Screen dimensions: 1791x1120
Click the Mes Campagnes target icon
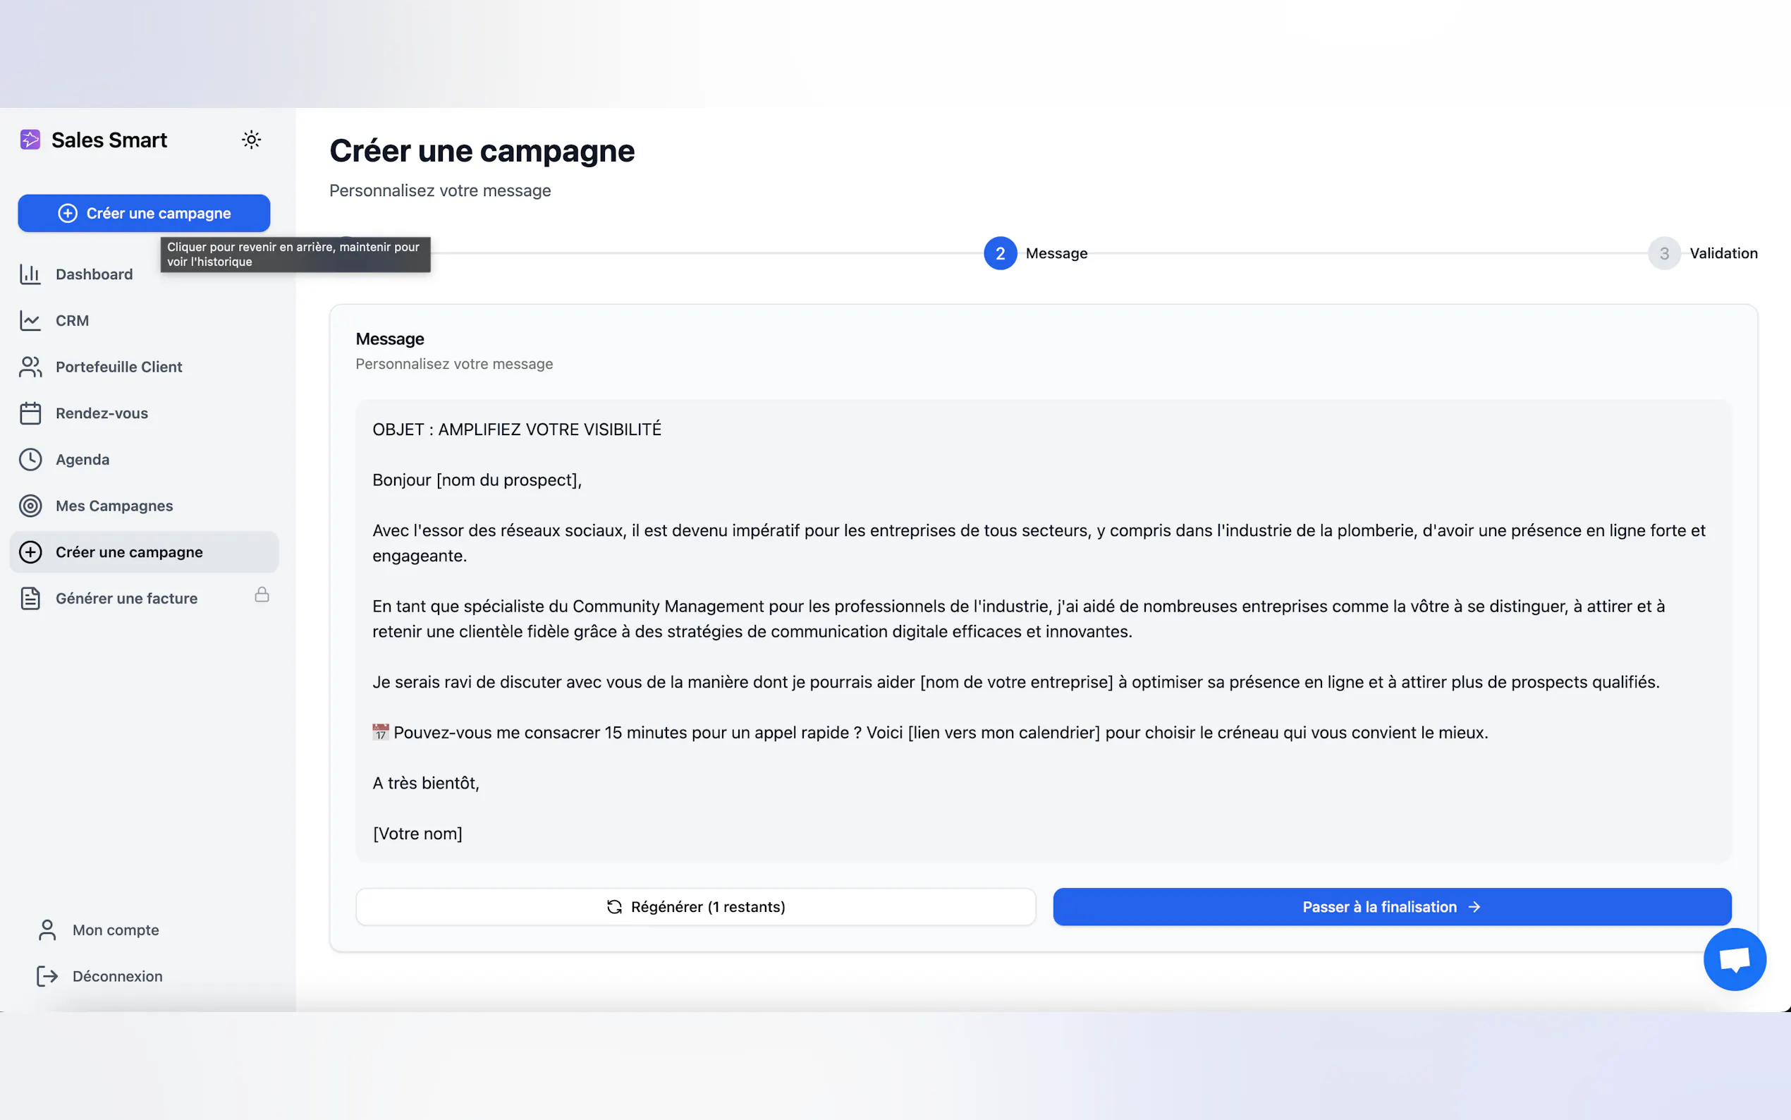click(x=30, y=506)
